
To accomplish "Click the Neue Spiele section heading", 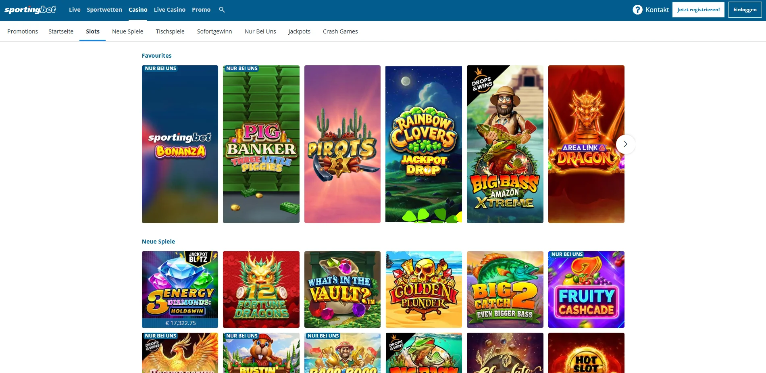I will pos(158,242).
